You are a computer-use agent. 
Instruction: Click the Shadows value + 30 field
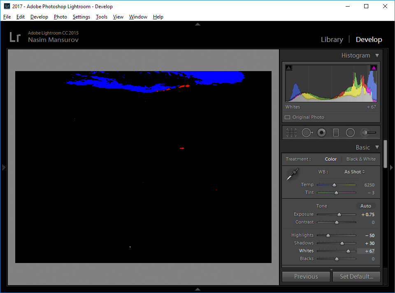(x=370, y=243)
